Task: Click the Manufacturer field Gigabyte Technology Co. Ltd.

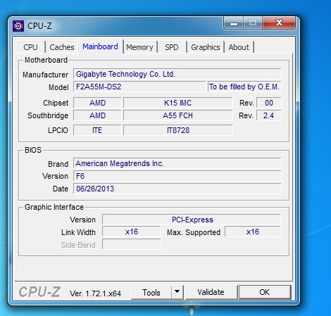Action: click(177, 74)
